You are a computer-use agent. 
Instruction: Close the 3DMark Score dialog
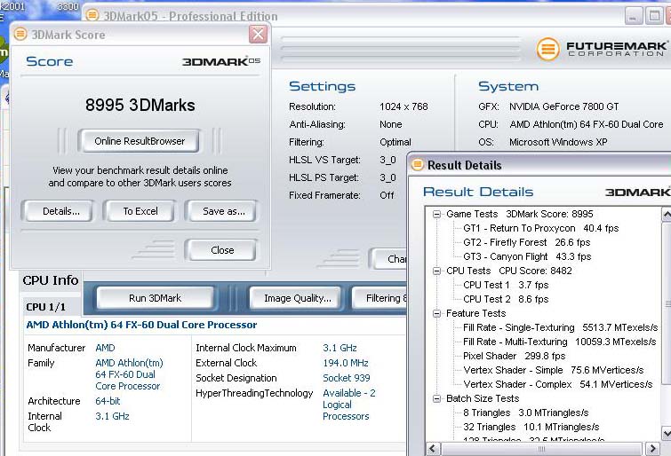click(x=258, y=35)
